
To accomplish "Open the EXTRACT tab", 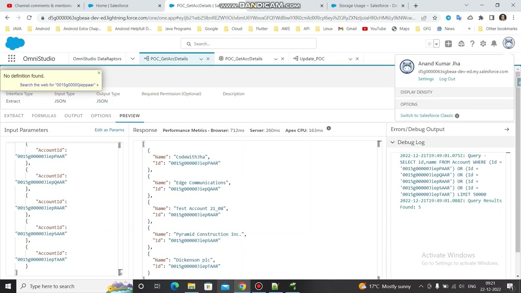I will (14, 116).
